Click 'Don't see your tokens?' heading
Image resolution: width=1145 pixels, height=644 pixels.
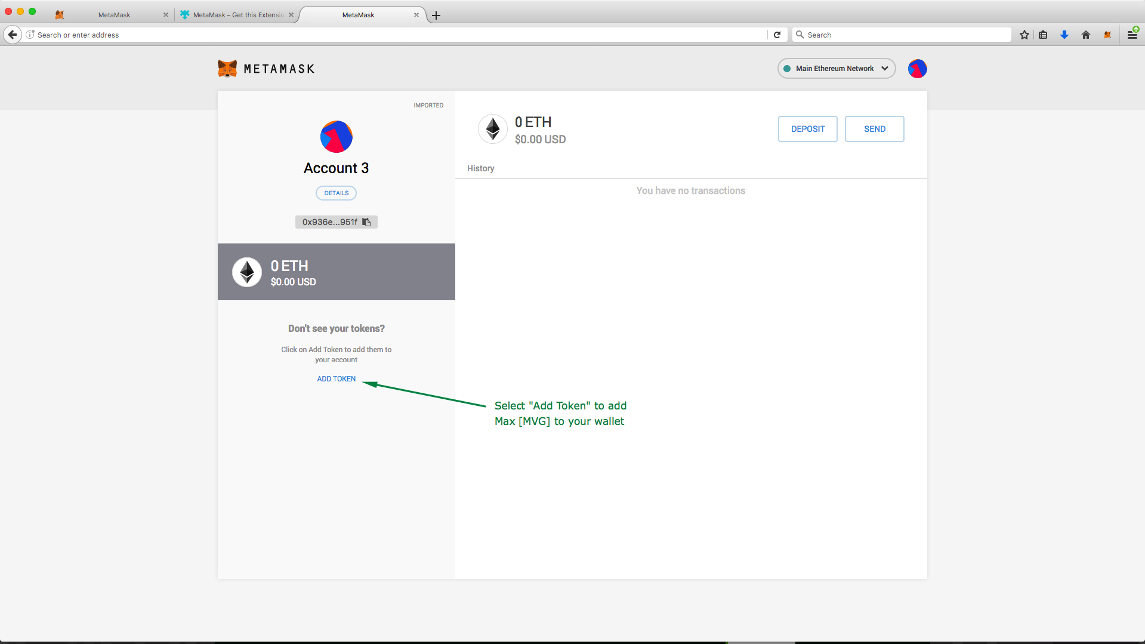click(337, 329)
